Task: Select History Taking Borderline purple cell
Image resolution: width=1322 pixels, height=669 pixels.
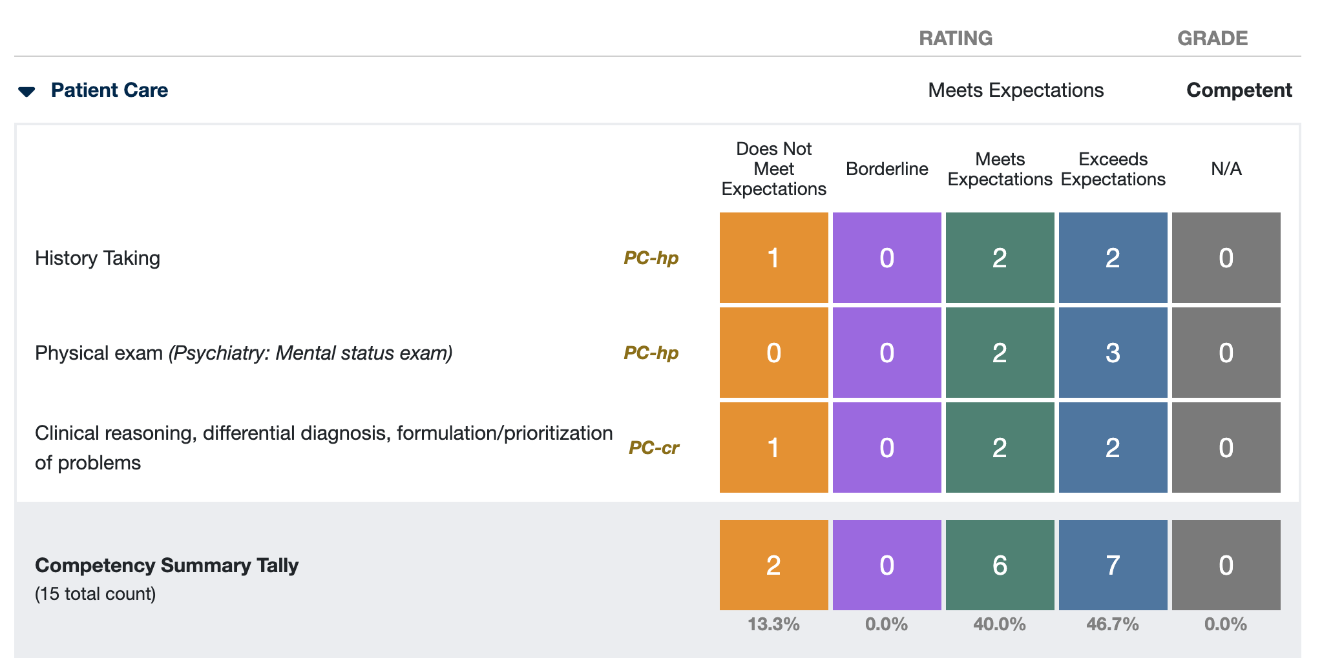Action: (887, 258)
